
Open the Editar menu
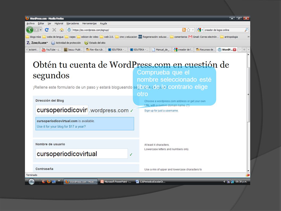[41, 23]
